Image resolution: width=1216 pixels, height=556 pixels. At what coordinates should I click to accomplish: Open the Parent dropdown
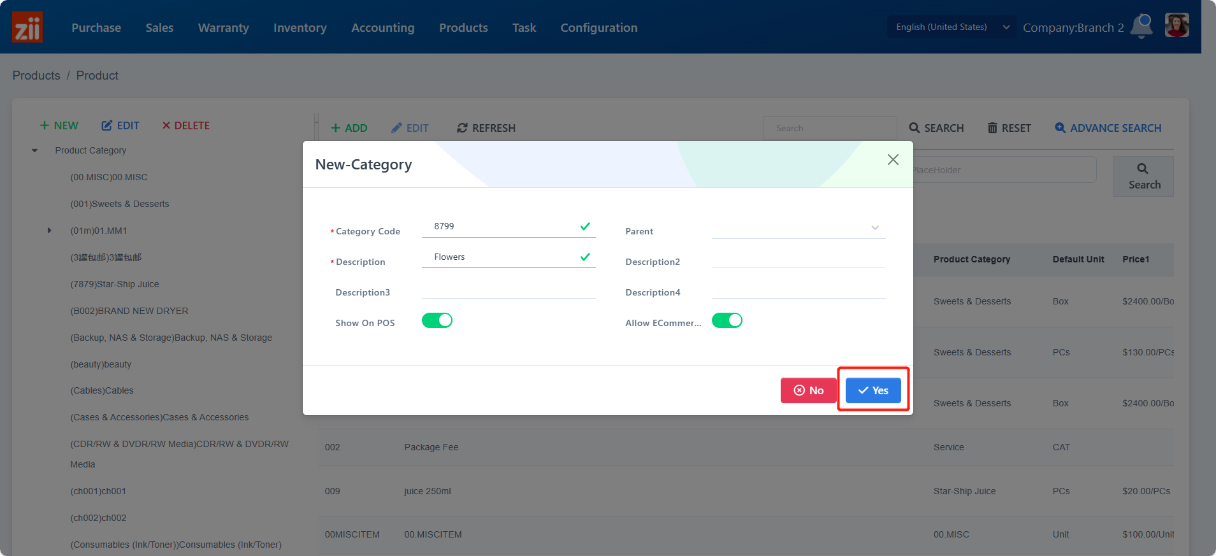tap(799, 228)
